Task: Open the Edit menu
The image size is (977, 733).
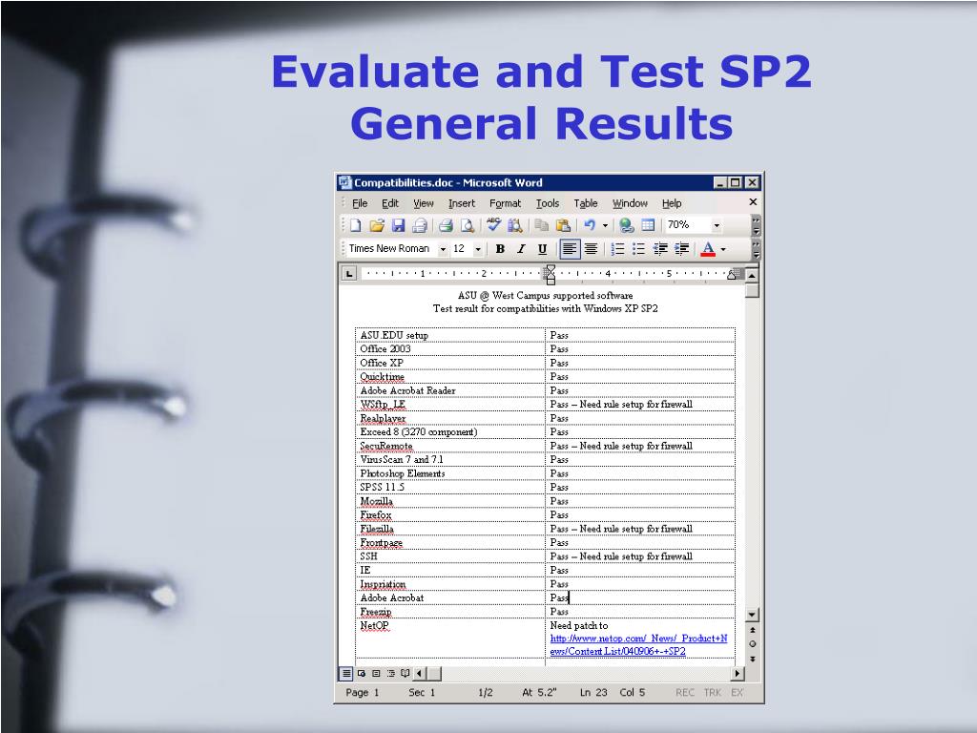Action: click(x=390, y=203)
